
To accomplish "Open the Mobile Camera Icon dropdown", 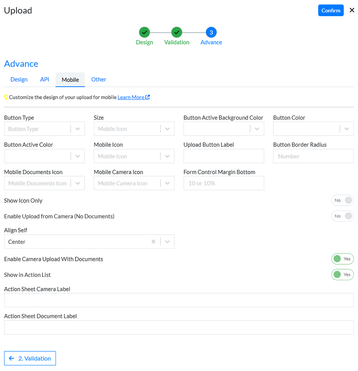I will 167,183.
